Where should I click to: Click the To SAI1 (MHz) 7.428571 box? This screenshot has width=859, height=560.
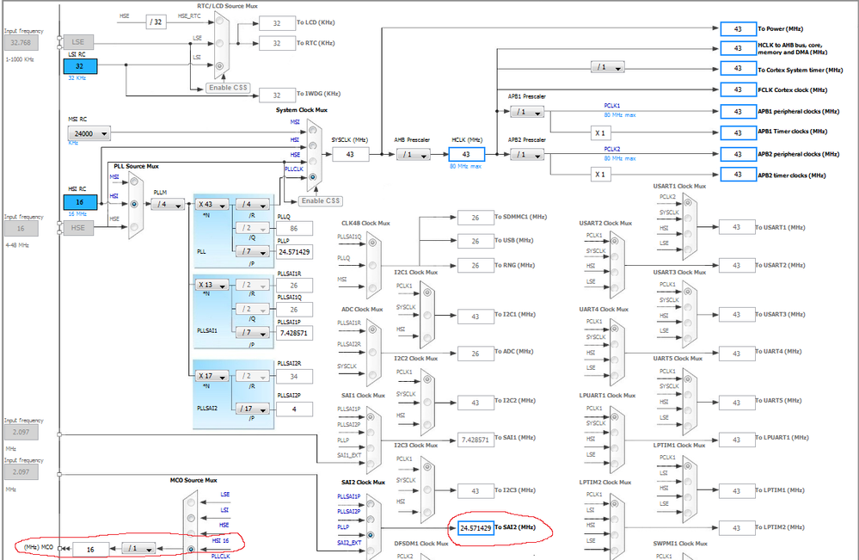[x=475, y=440]
